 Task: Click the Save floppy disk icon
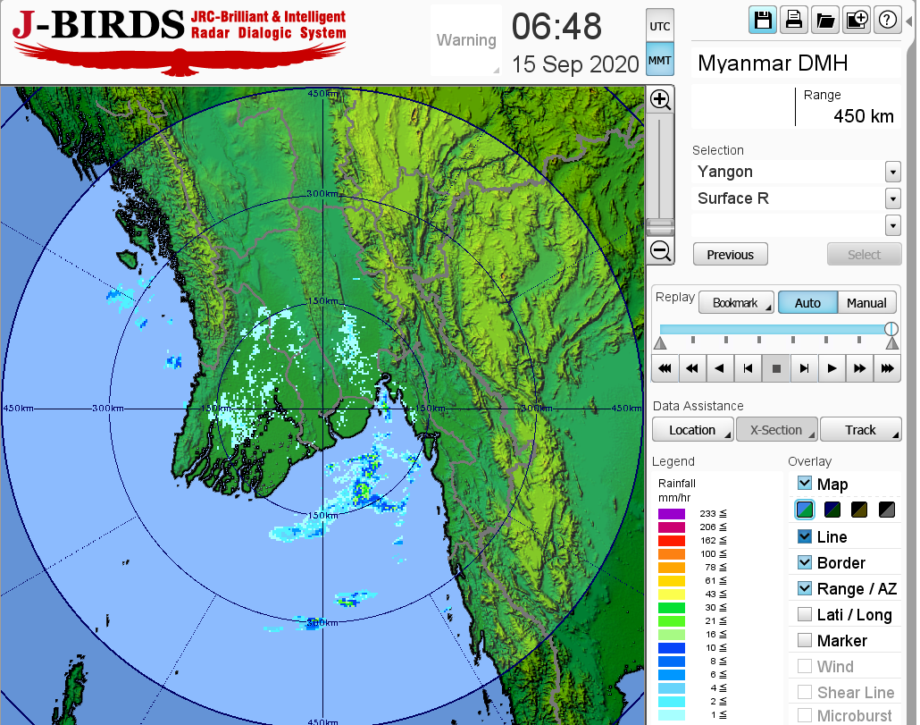[x=763, y=21]
